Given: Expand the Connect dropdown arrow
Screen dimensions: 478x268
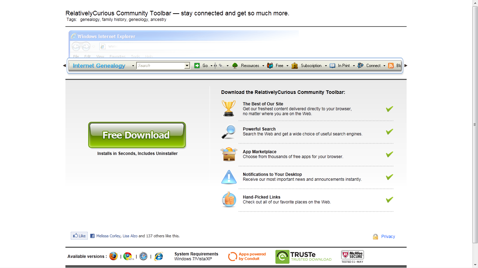Looking at the screenshot, I should (x=384, y=66).
